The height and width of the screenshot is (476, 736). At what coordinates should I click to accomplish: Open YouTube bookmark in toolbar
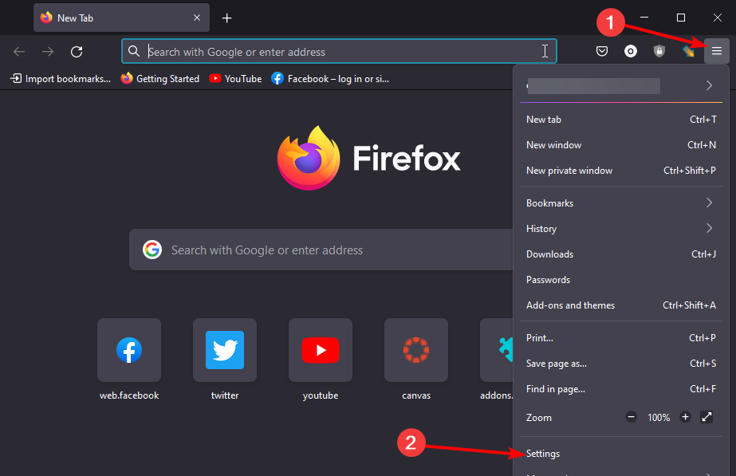coord(235,79)
